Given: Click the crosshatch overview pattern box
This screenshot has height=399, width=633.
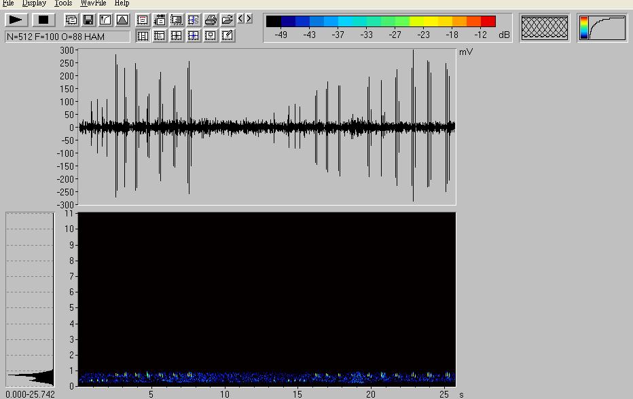Looking at the screenshot, I should coord(545,28).
